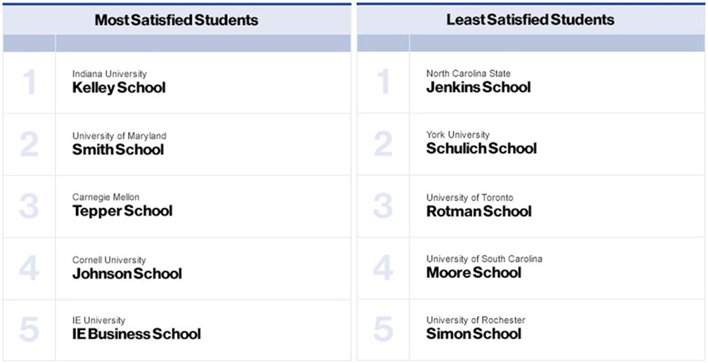The height and width of the screenshot is (363, 708).
Task: Select Tepper School in the list
Action: pyautogui.click(x=122, y=211)
